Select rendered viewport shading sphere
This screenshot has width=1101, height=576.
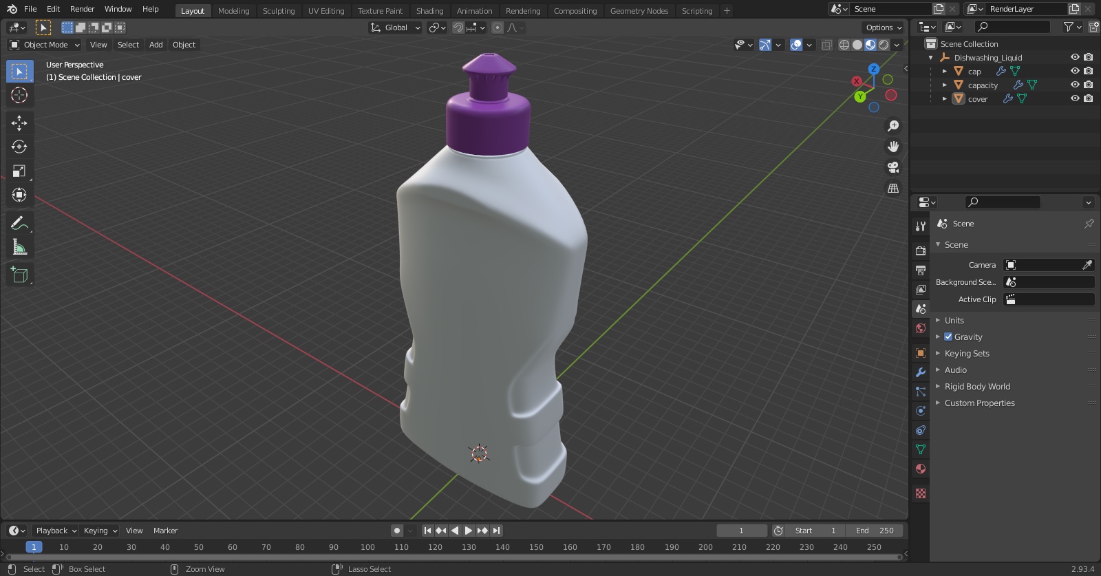(884, 45)
